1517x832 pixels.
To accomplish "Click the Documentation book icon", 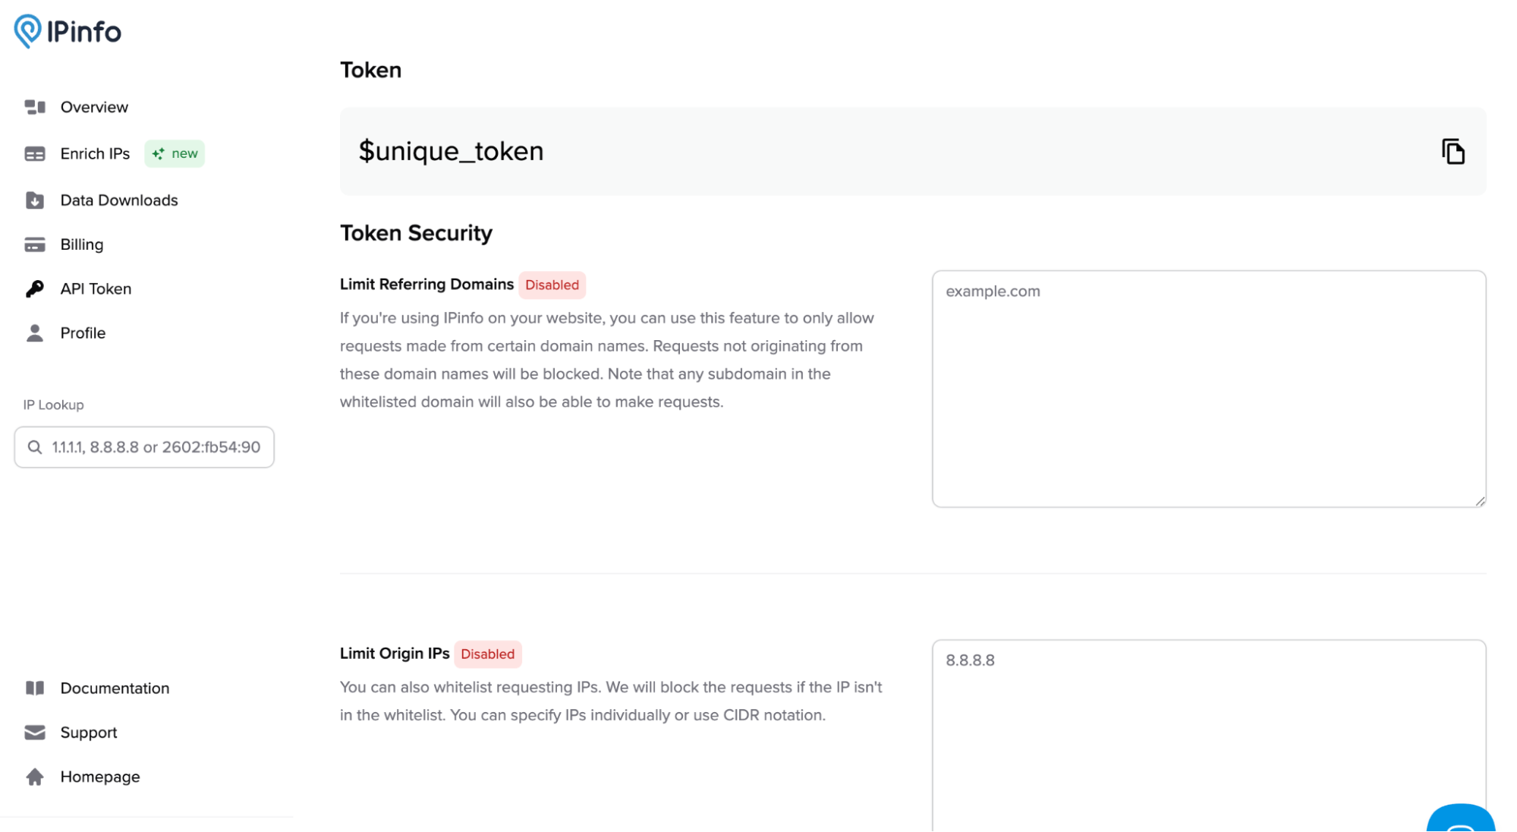I will (35, 689).
